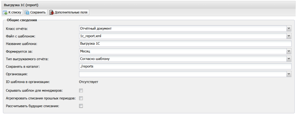Screen dimensions: 297x116
Task: Enable 'Скрывать шаблон для менеджеров' checkbox
Action: (x=81, y=91)
